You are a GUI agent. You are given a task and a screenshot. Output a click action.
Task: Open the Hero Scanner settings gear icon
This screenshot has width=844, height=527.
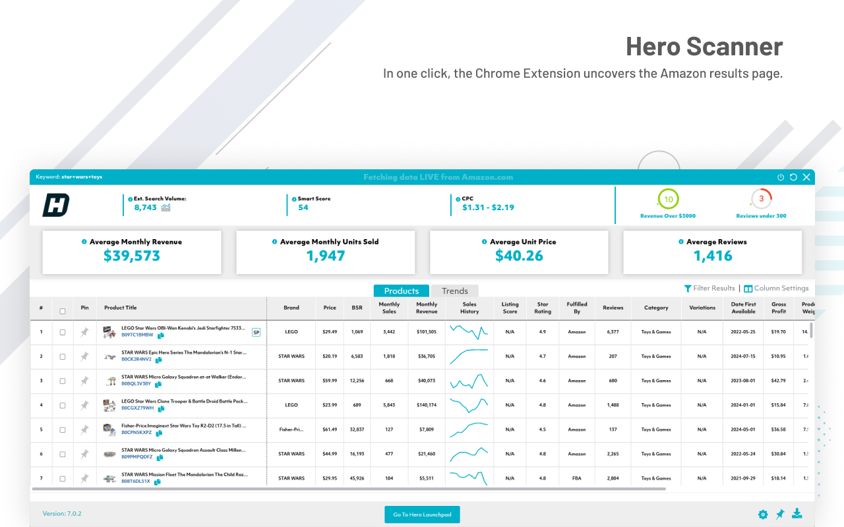pyautogui.click(x=763, y=514)
